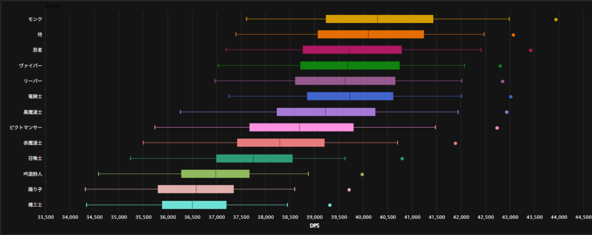This screenshot has width=592, height=235.
Task: Click the 侍 outlier point
Action: tap(513, 35)
